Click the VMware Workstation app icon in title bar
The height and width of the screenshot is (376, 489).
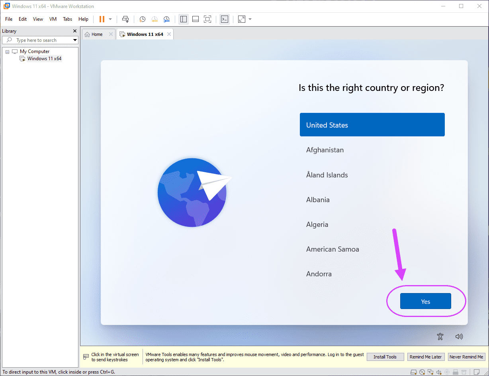pos(6,6)
